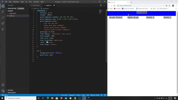Open the Manage gear menu in VS Code
178x100 pixels.
tap(3, 91)
